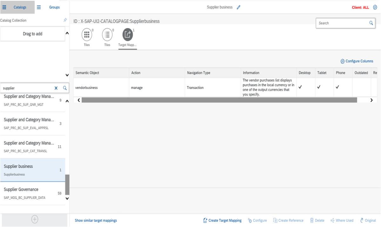Click Create Target Mapping button

click(x=222, y=220)
